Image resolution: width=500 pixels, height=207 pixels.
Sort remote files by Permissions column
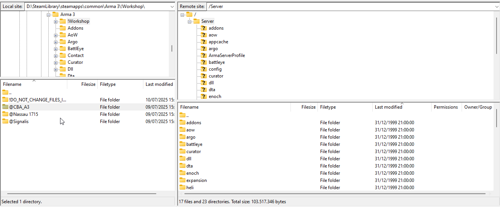click(446, 107)
